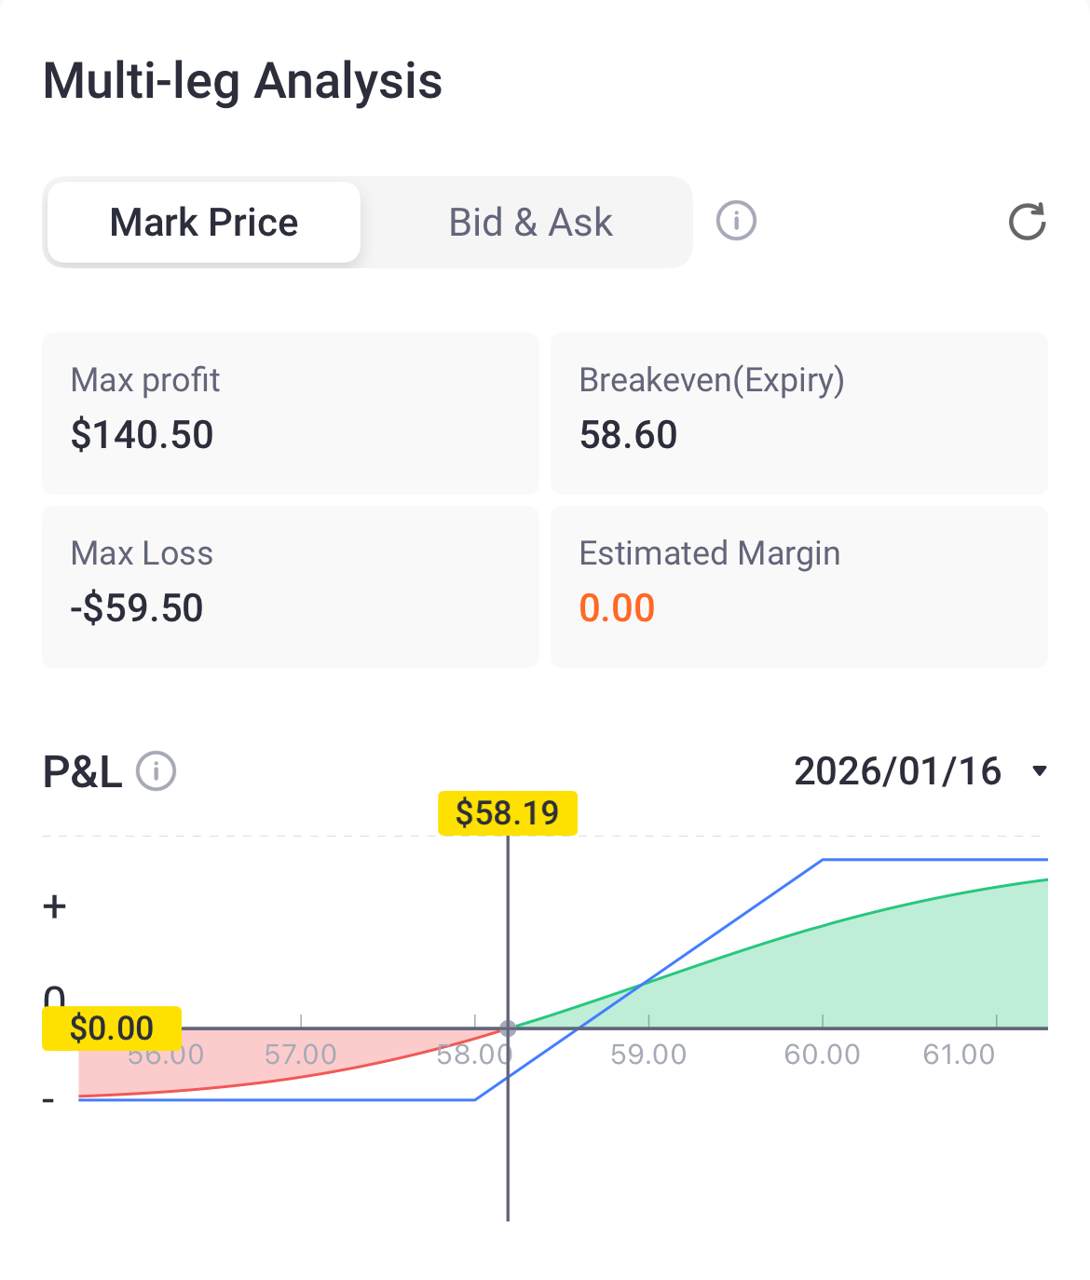
Task: Click the 59.00 x-axis price label
Action: pos(648,1055)
